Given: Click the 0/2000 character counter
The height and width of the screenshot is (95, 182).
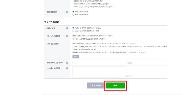Looking at the screenshot, I should pos(130,76).
